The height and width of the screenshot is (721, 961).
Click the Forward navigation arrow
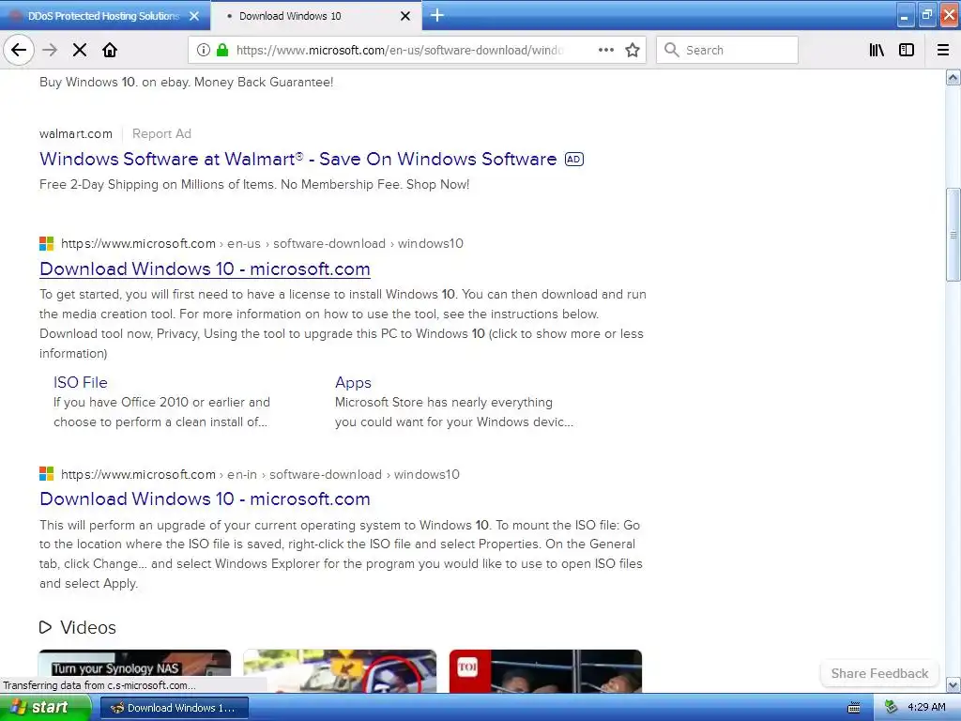point(50,51)
